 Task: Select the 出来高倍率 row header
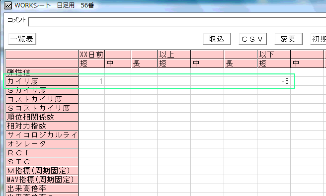tap(42, 189)
